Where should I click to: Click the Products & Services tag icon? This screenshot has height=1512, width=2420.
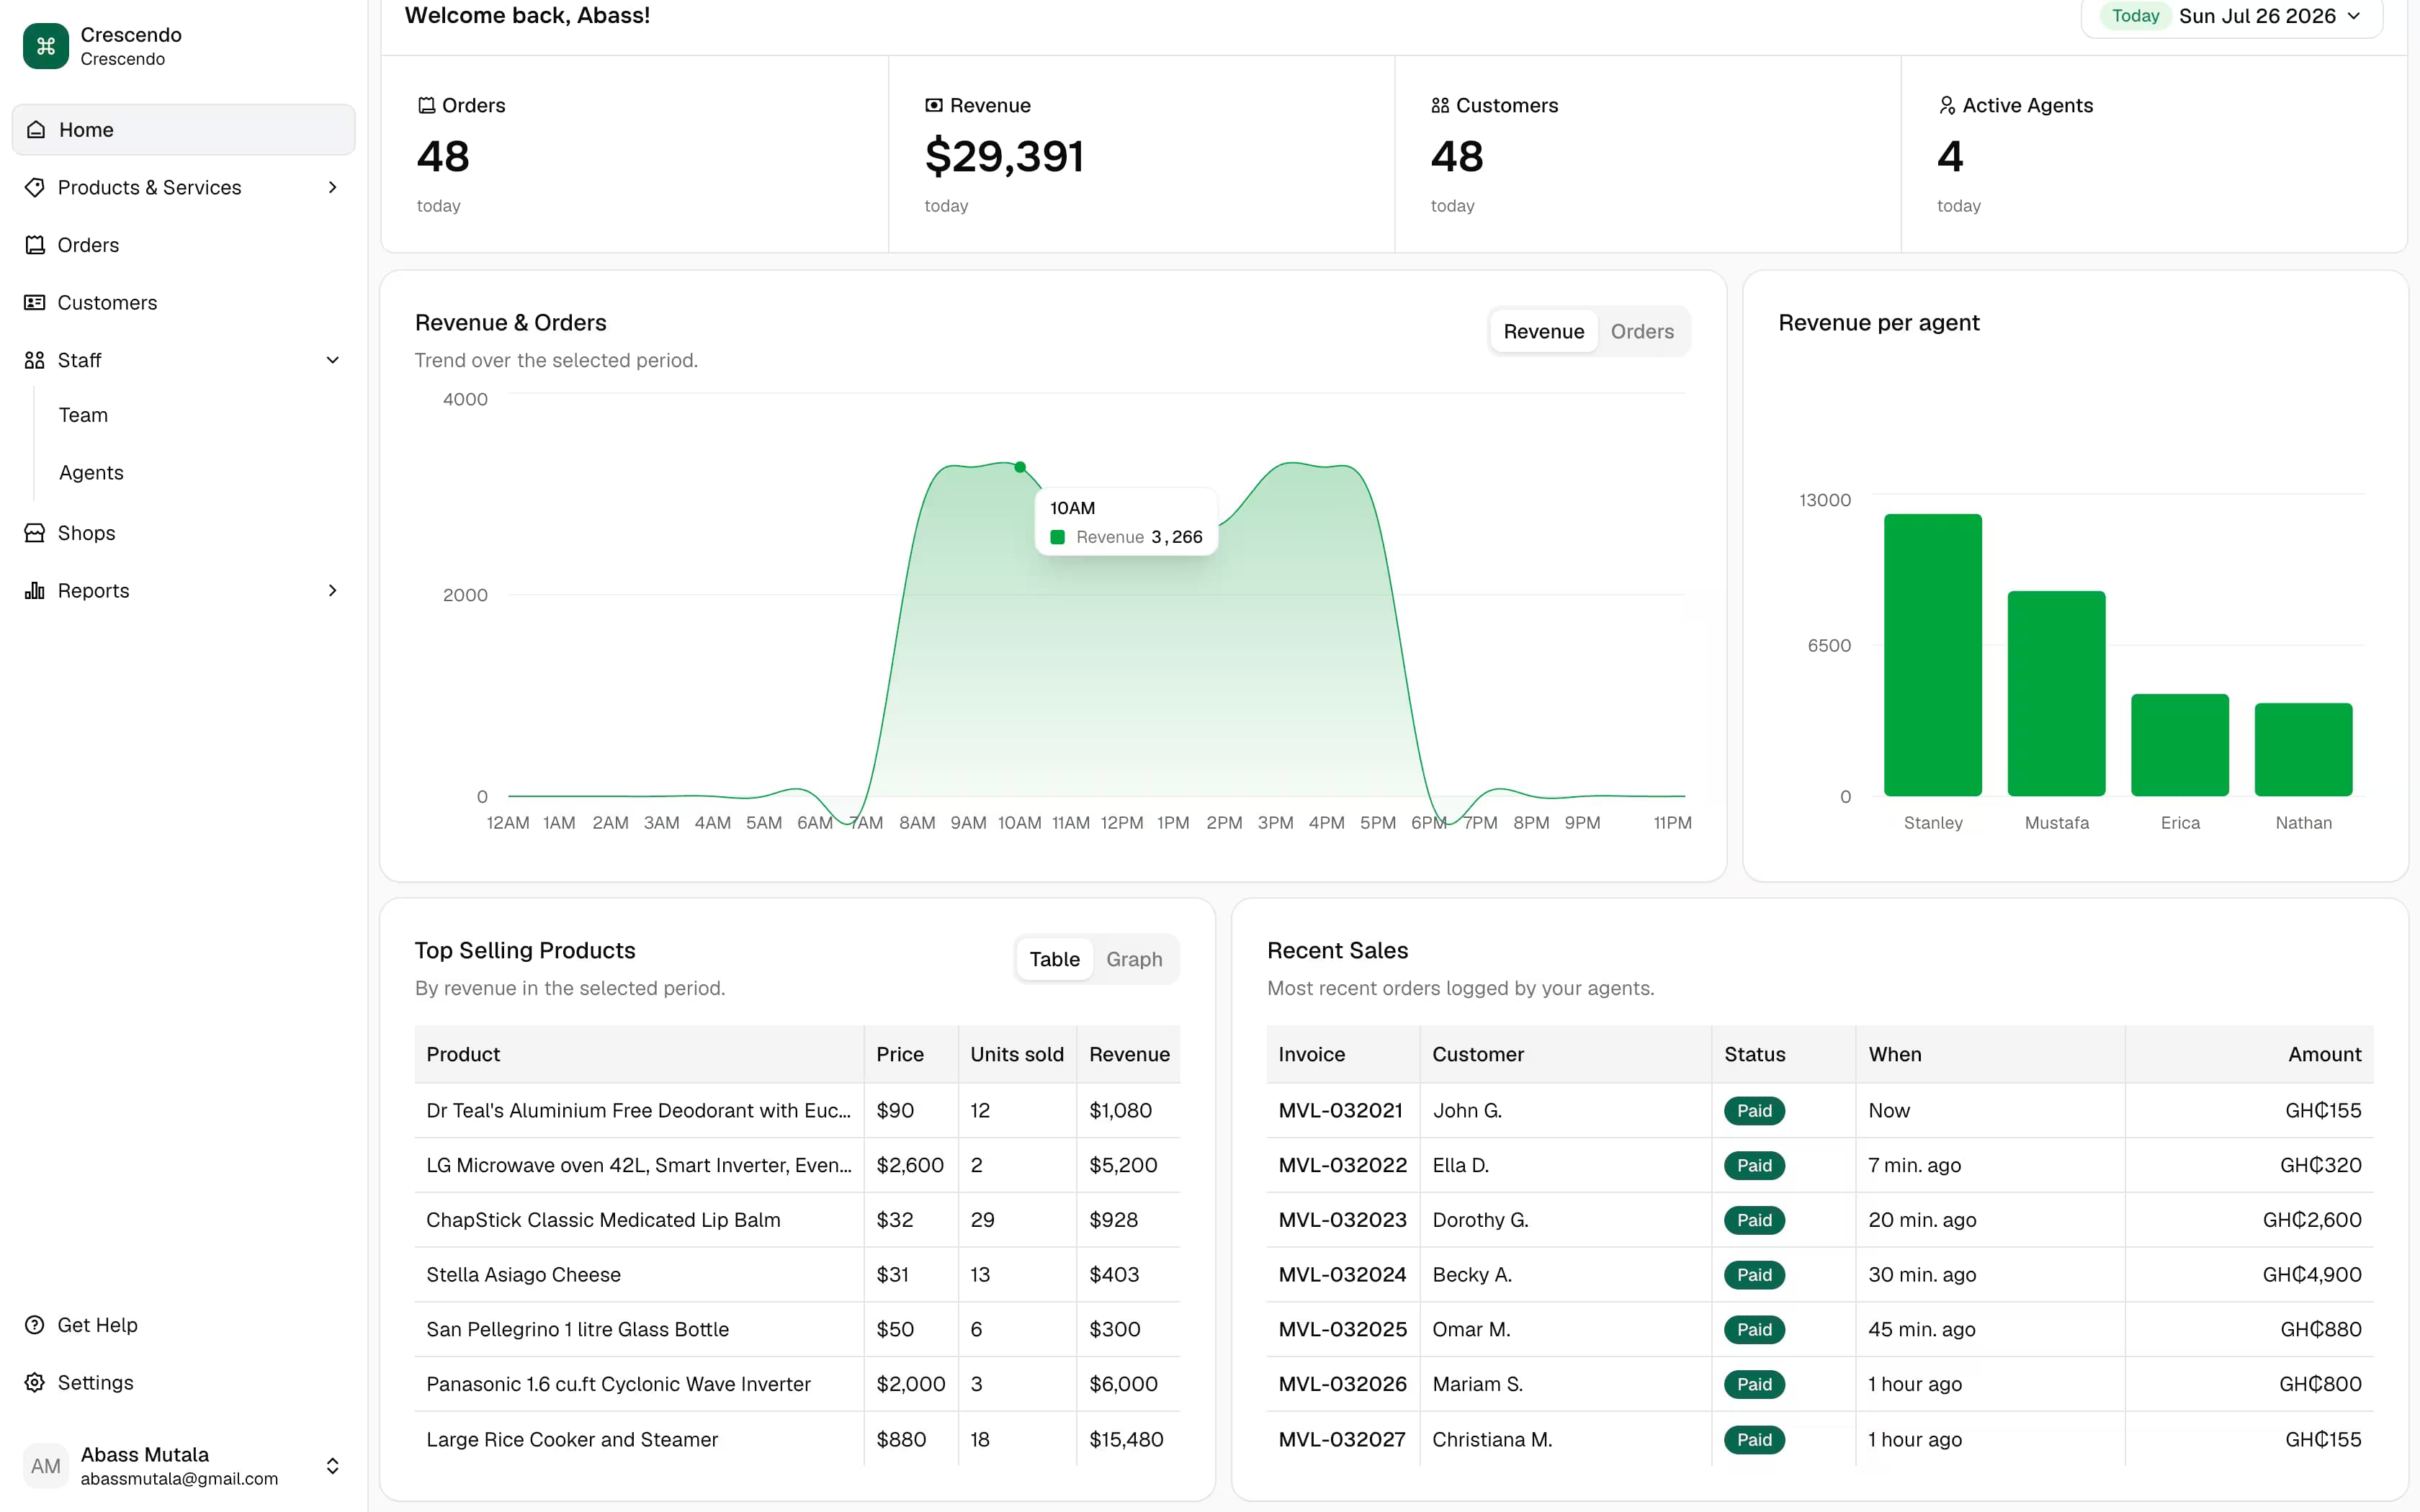click(x=35, y=187)
